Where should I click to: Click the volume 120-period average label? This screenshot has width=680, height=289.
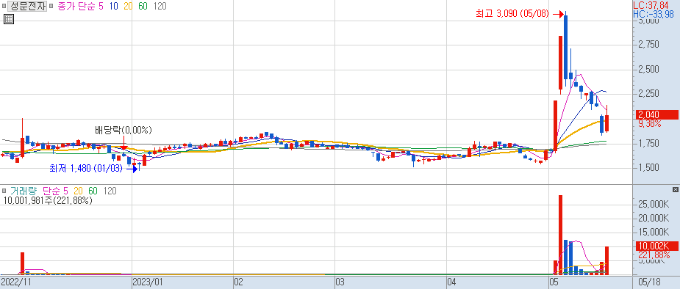(x=110, y=191)
